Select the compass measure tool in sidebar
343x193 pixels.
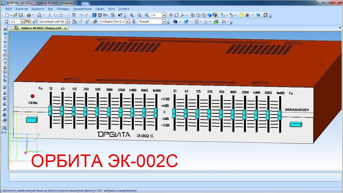(x=5, y=59)
